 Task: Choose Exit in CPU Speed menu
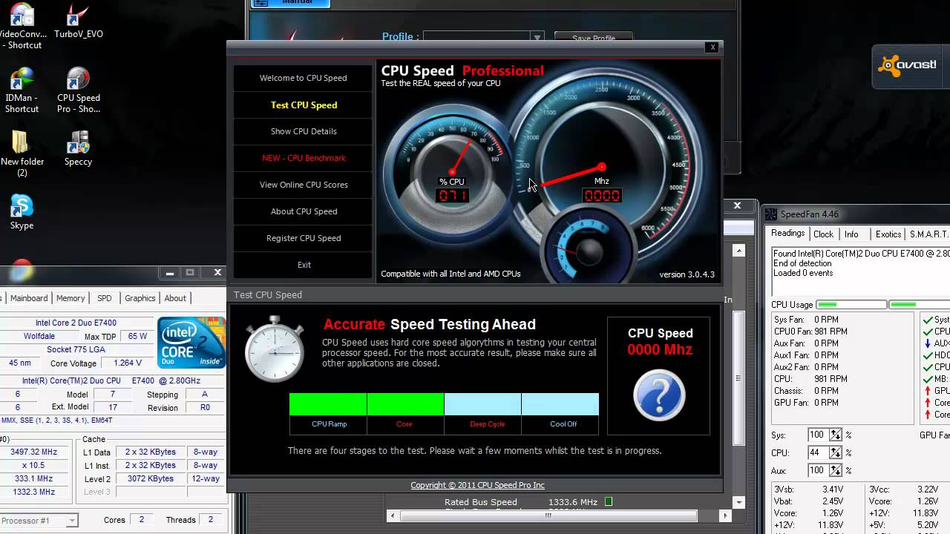pos(303,265)
